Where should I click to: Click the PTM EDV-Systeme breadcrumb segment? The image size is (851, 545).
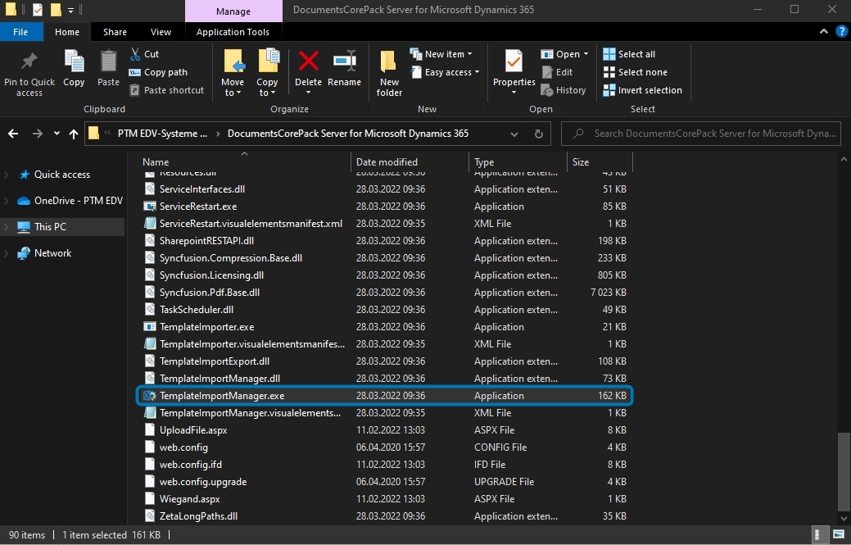[162, 134]
